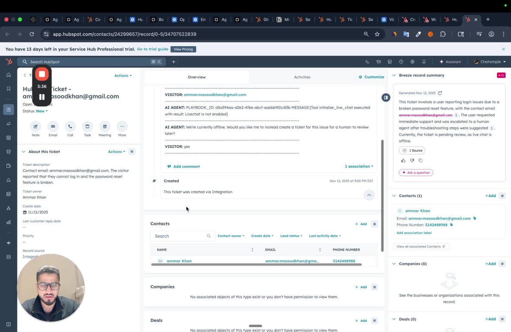Screen dimensions: 511x332
Task: Open Actions dropdown in About this ticket
Action: [x=116, y=151]
